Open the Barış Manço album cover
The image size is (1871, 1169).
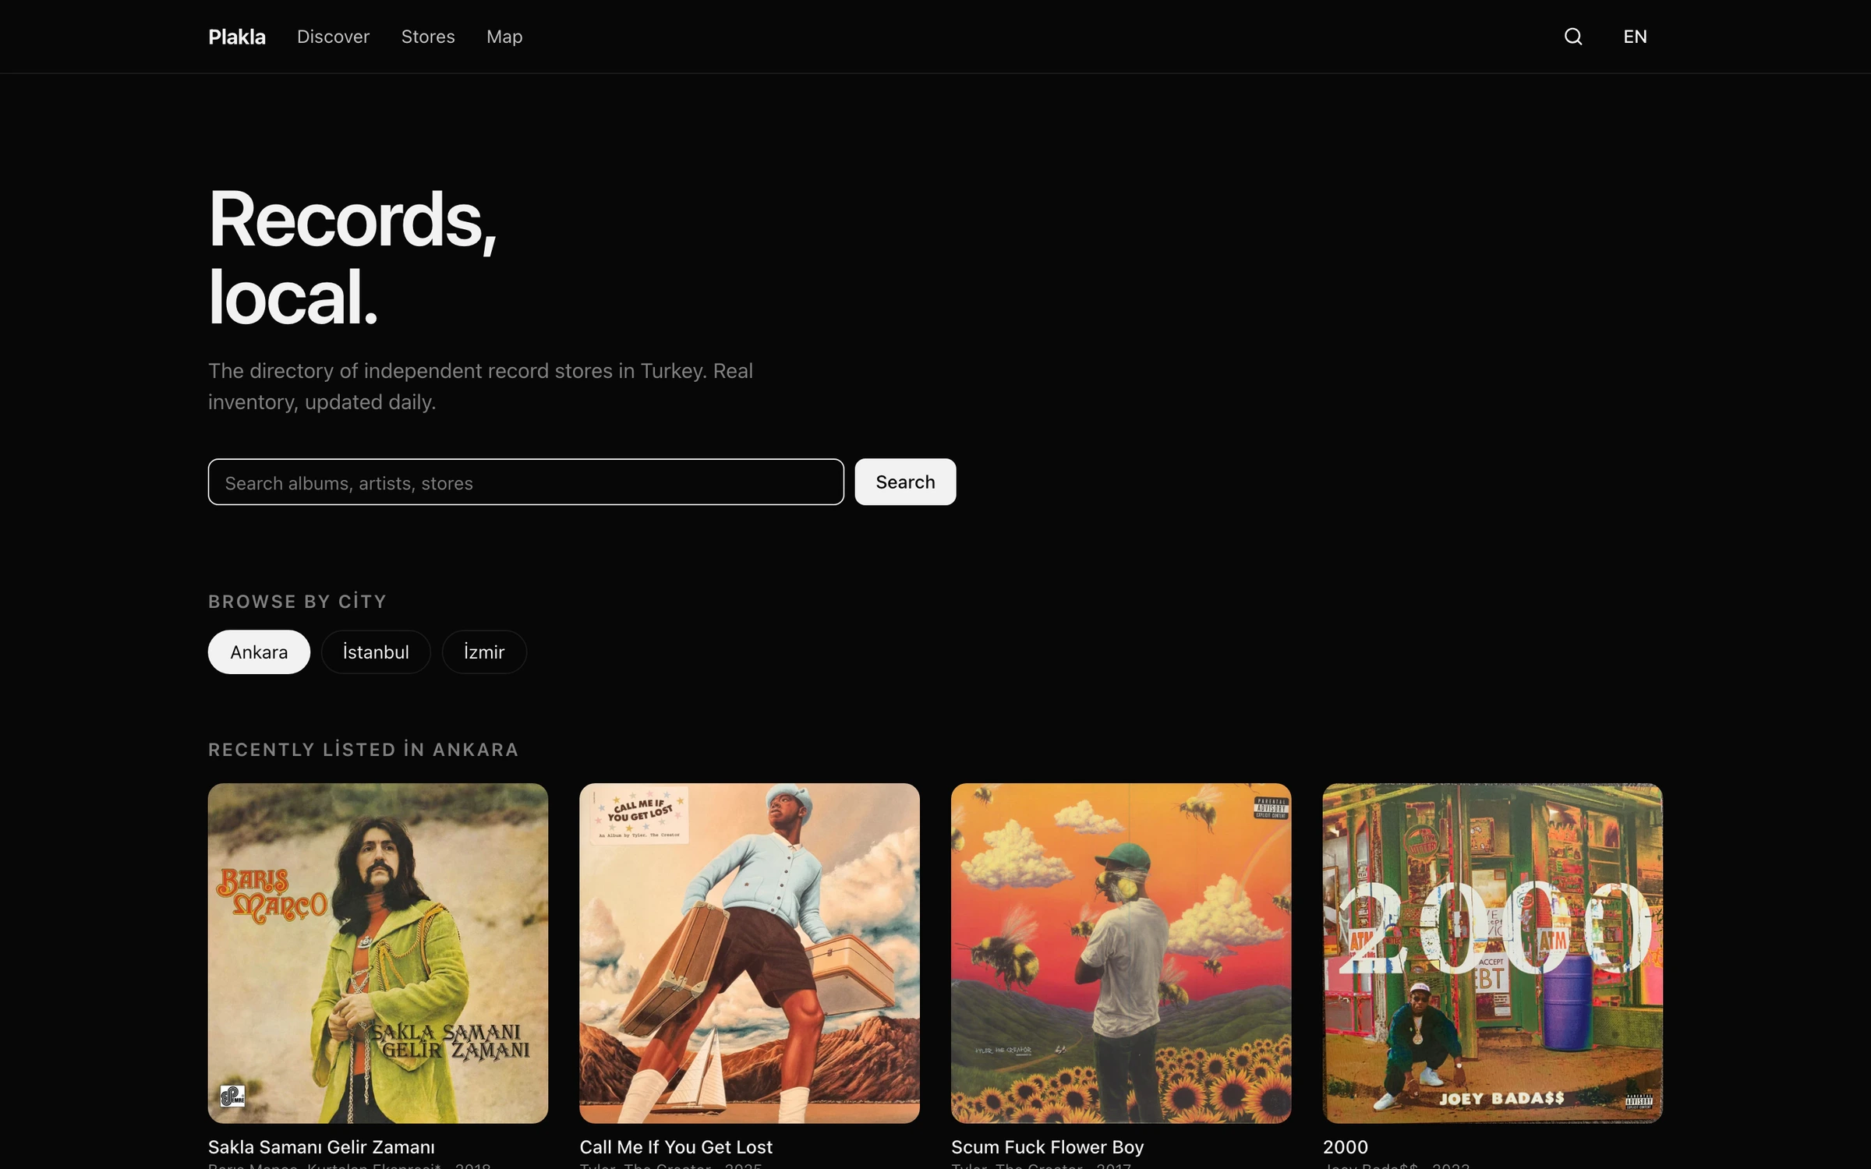[378, 953]
